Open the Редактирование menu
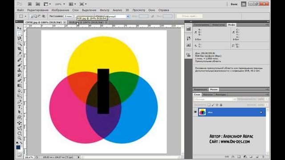This screenshot has width=285, height=160. 38,10
